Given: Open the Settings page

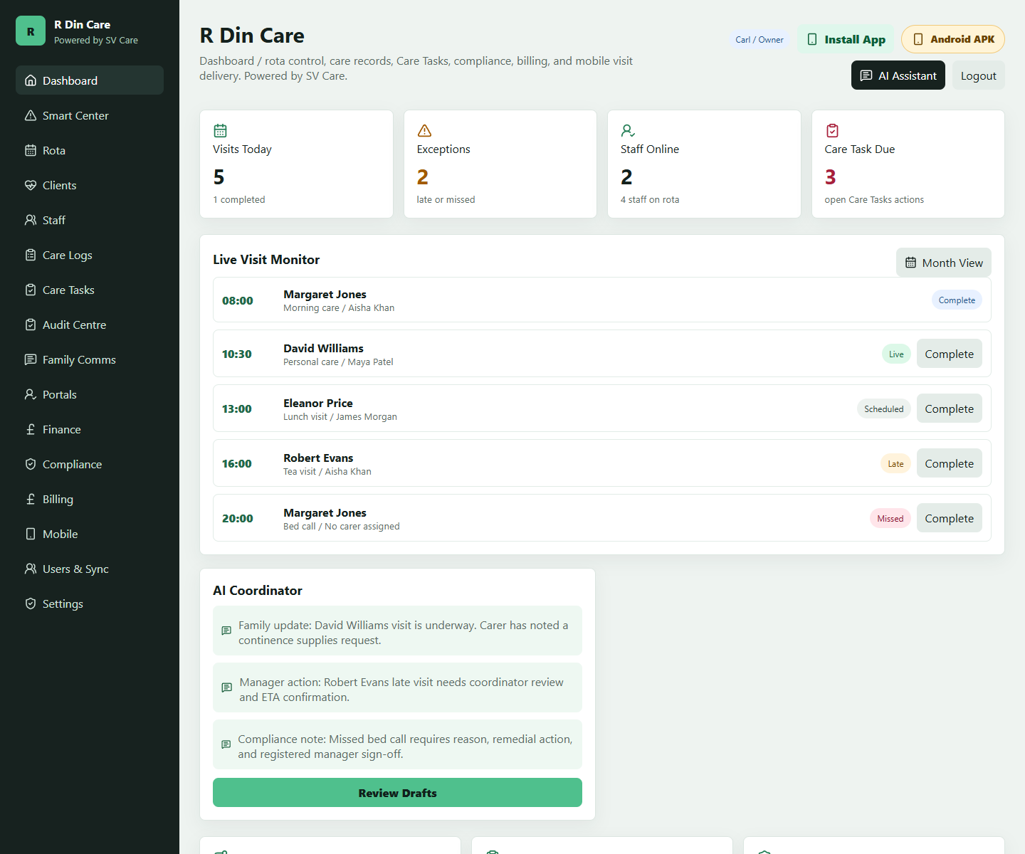Looking at the screenshot, I should click(90, 603).
